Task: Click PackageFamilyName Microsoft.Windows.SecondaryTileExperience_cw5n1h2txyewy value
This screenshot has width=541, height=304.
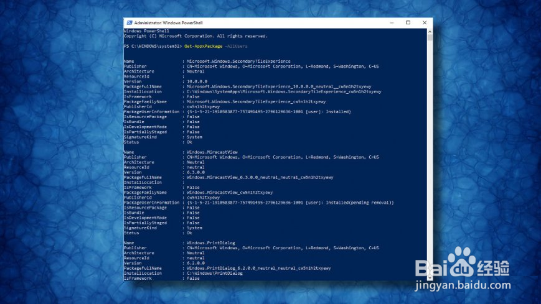Action: point(256,102)
